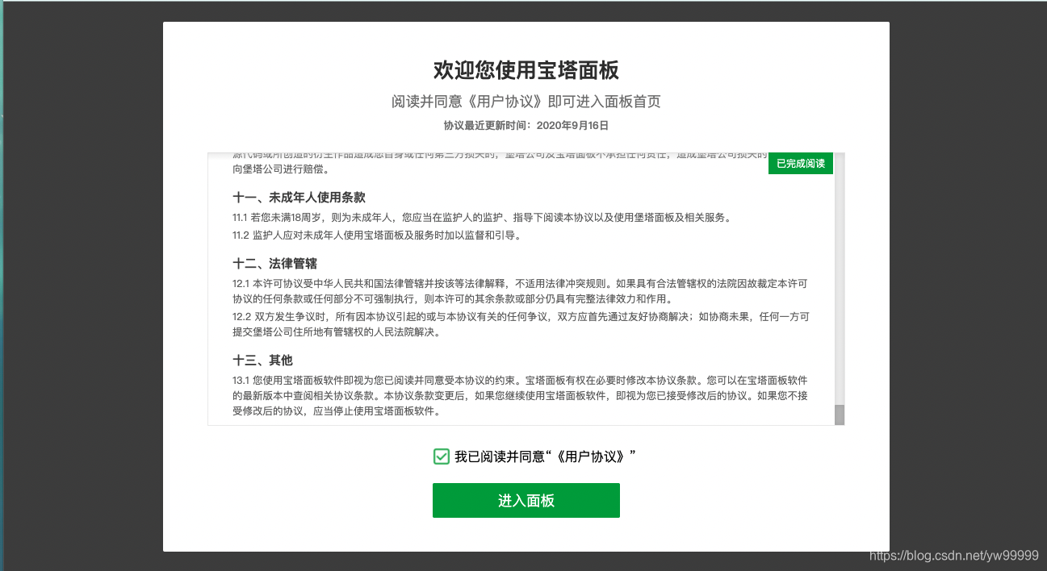
Task: Click clause 11.2 about guardian supervision
Action: tap(377, 235)
